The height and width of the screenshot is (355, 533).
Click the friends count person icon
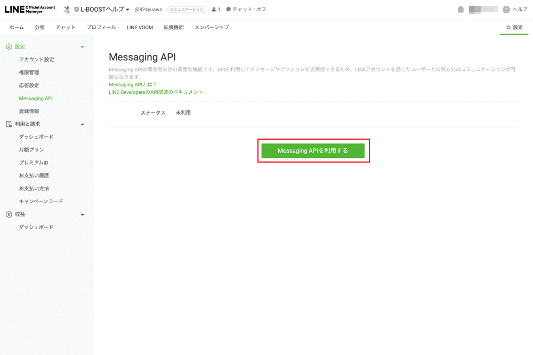(214, 10)
